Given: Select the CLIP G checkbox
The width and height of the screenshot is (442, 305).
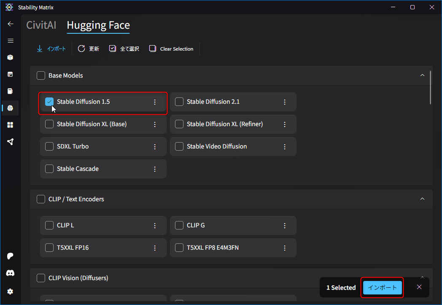Looking at the screenshot, I should [x=179, y=225].
